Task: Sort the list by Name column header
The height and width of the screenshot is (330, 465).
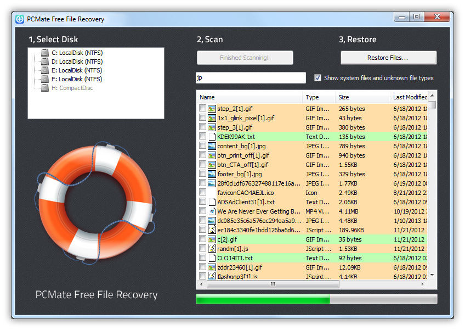Action: (249, 97)
